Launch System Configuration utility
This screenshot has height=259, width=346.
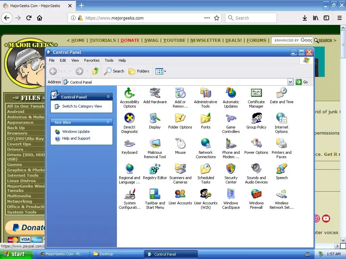[x=129, y=199]
